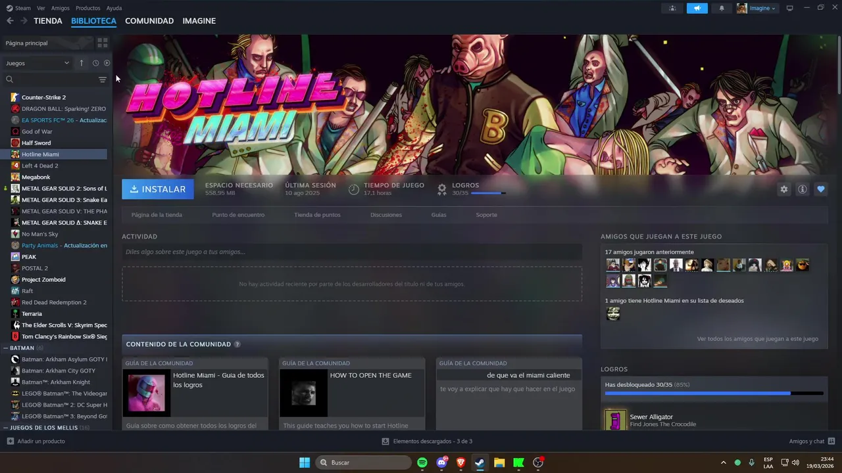Image resolution: width=842 pixels, height=473 pixels.
Task: Select Megabonk in the game list
Action: (54, 177)
